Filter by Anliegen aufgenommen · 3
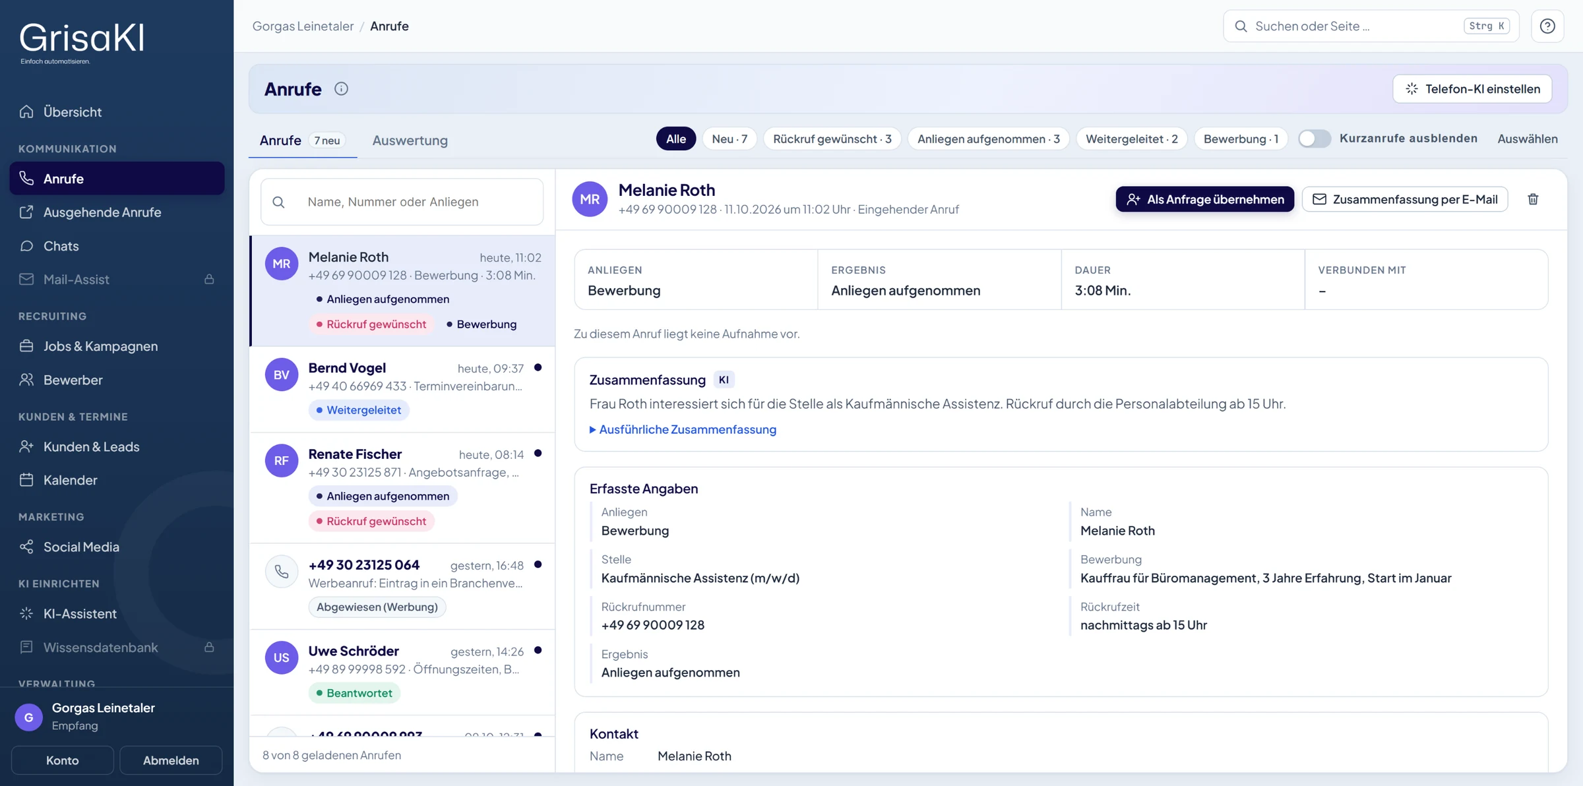 pyautogui.click(x=988, y=138)
